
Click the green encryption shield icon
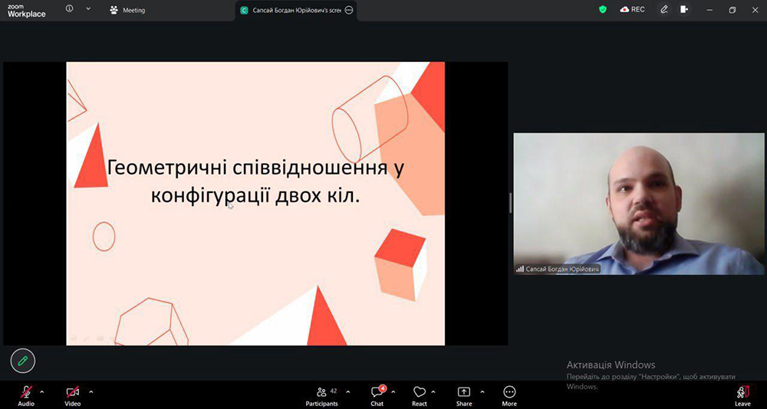[x=603, y=9]
